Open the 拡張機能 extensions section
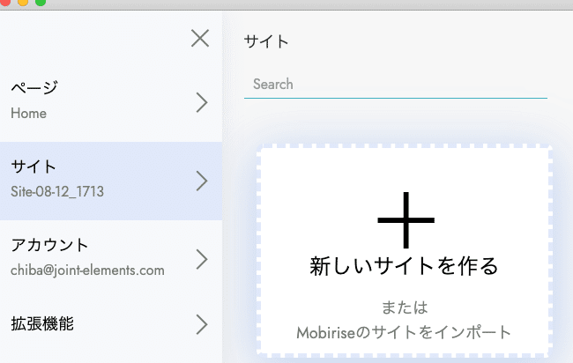 tap(111, 324)
